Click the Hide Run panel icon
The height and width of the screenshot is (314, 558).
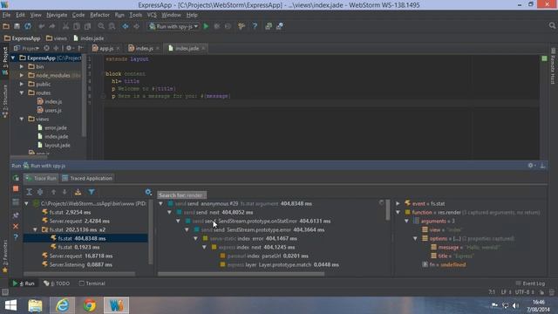[542, 166]
